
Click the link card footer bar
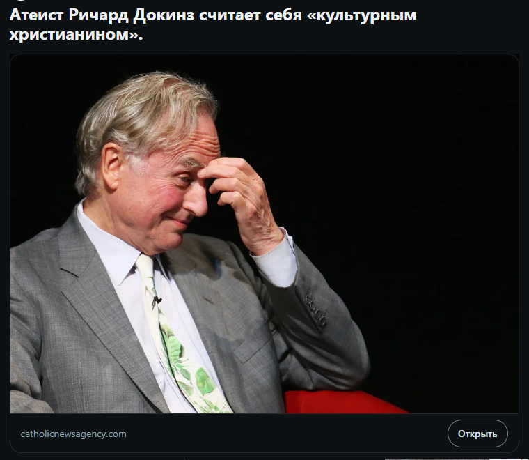[264, 434]
